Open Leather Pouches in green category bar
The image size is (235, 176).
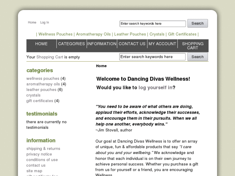[130, 34]
